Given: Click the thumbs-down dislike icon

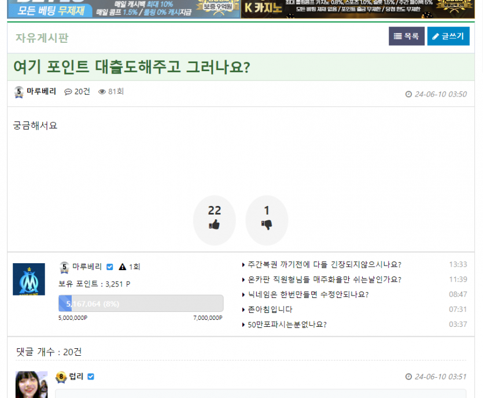Looking at the screenshot, I should (267, 224).
